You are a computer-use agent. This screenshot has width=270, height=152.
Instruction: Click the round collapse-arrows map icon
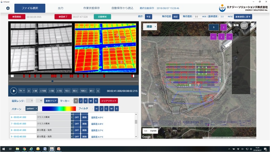pos(244,25)
